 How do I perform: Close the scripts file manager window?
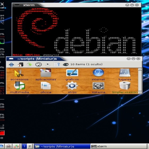pos(138,58)
